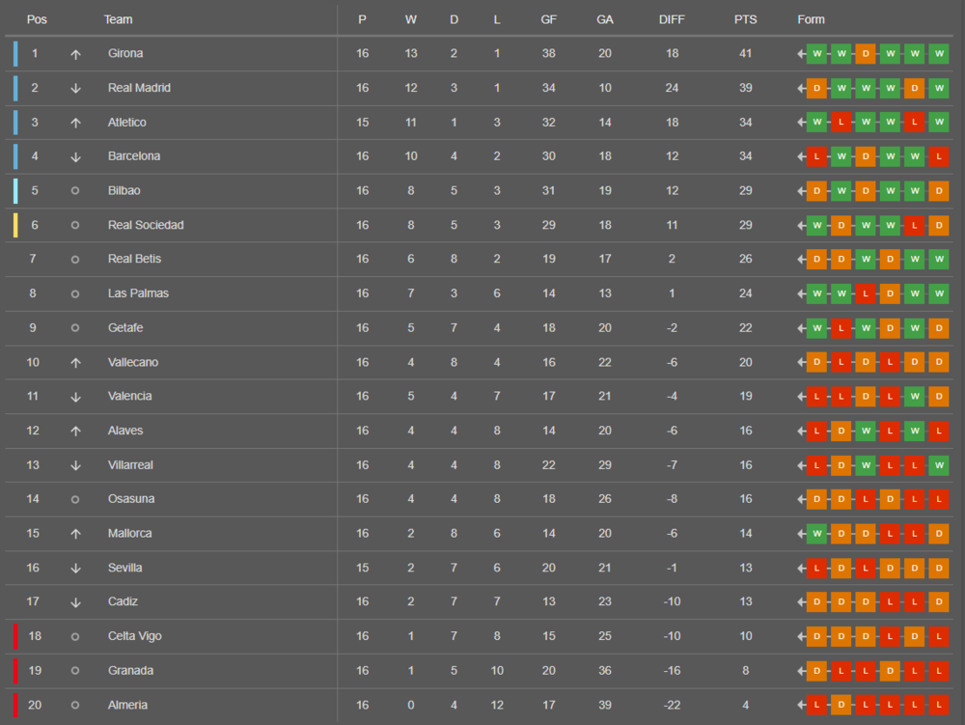Click the left arrow in Almeria's form
Image resolution: width=965 pixels, height=725 pixels.
[x=801, y=706]
